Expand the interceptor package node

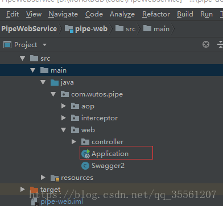point(64,118)
